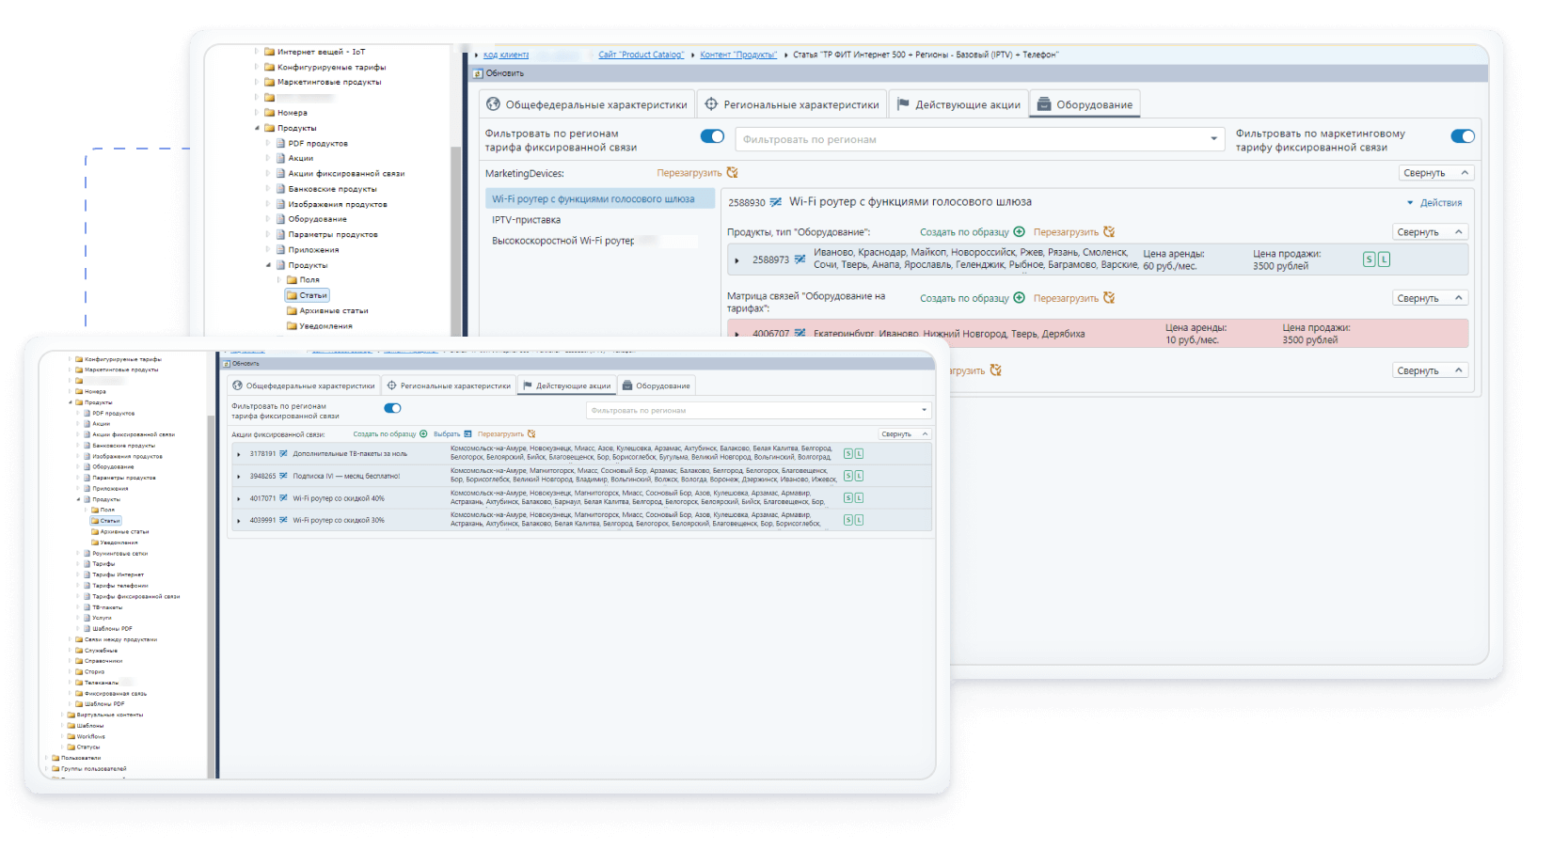Open Контент "Продукты" breadcrumb link
Image resolution: width=1552 pixels, height=865 pixels.
tap(738, 55)
